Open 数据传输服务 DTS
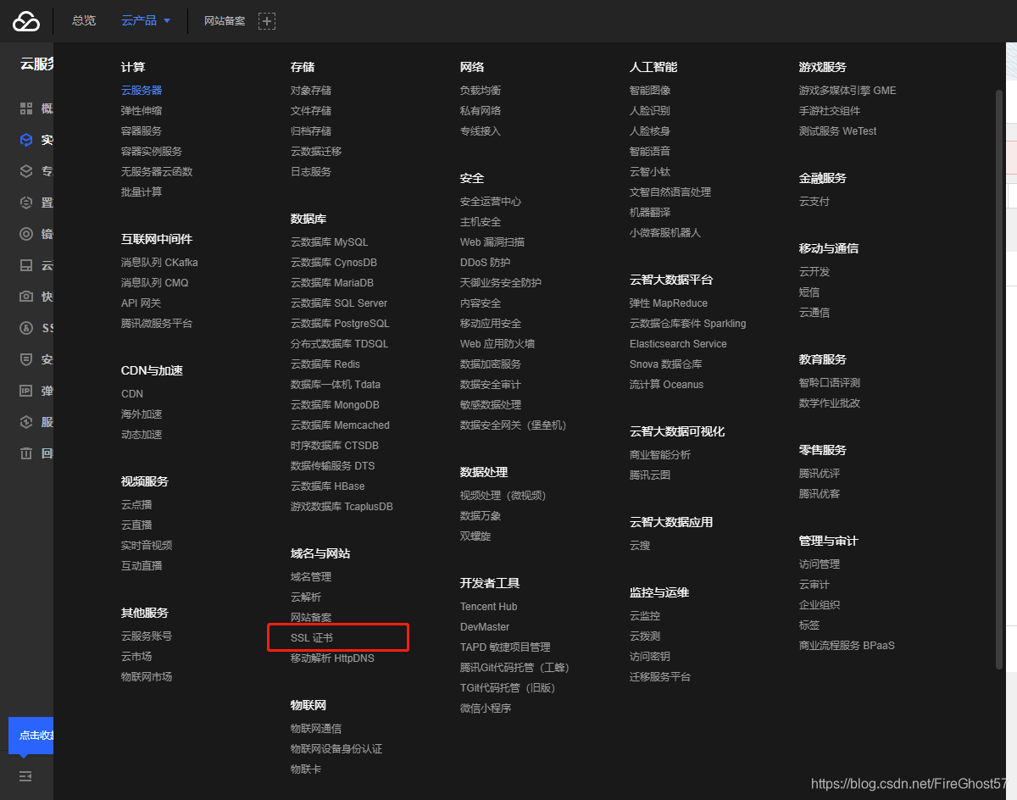Screen dimensions: 1017x800 (332, 465)
